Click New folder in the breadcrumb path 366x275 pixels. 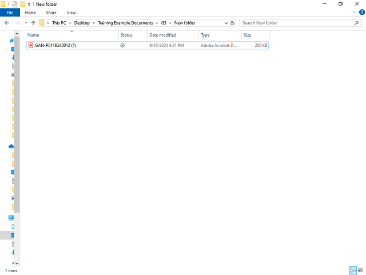point(185,23)
